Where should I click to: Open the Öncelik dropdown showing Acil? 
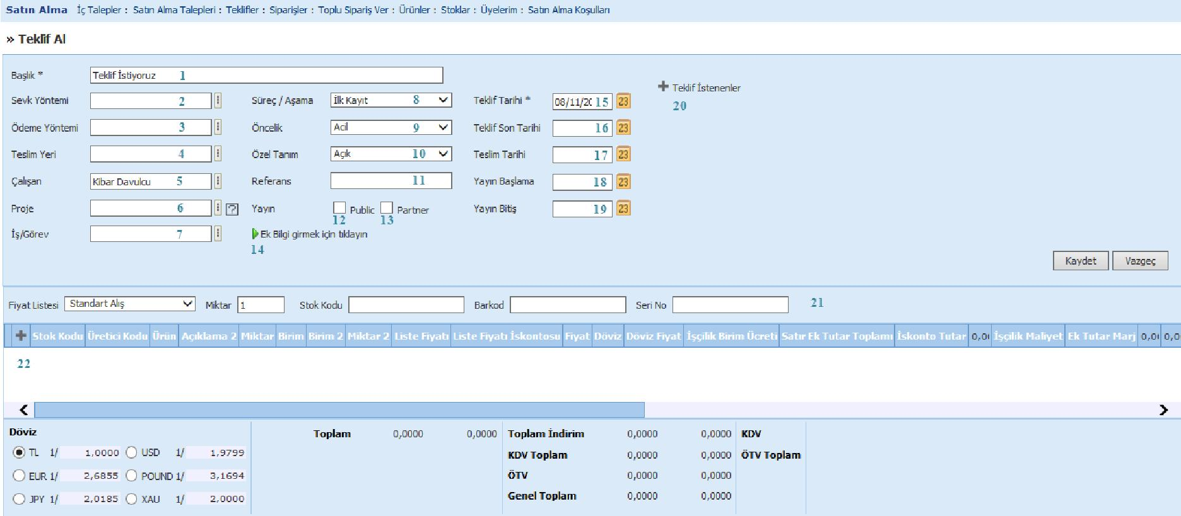coord(391,127)
